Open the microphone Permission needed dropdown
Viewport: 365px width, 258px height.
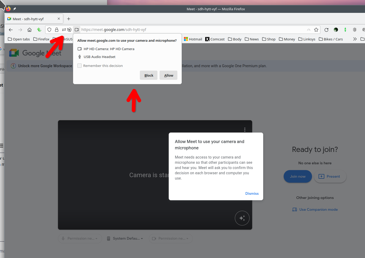pyautogui.click(x=80, y=239)
